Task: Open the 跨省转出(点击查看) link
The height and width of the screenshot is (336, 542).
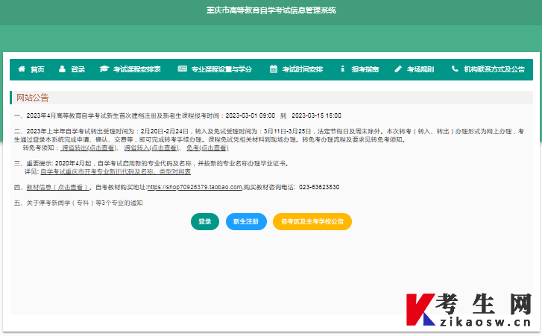Action: pyautogui.click(x=88, y=148)
